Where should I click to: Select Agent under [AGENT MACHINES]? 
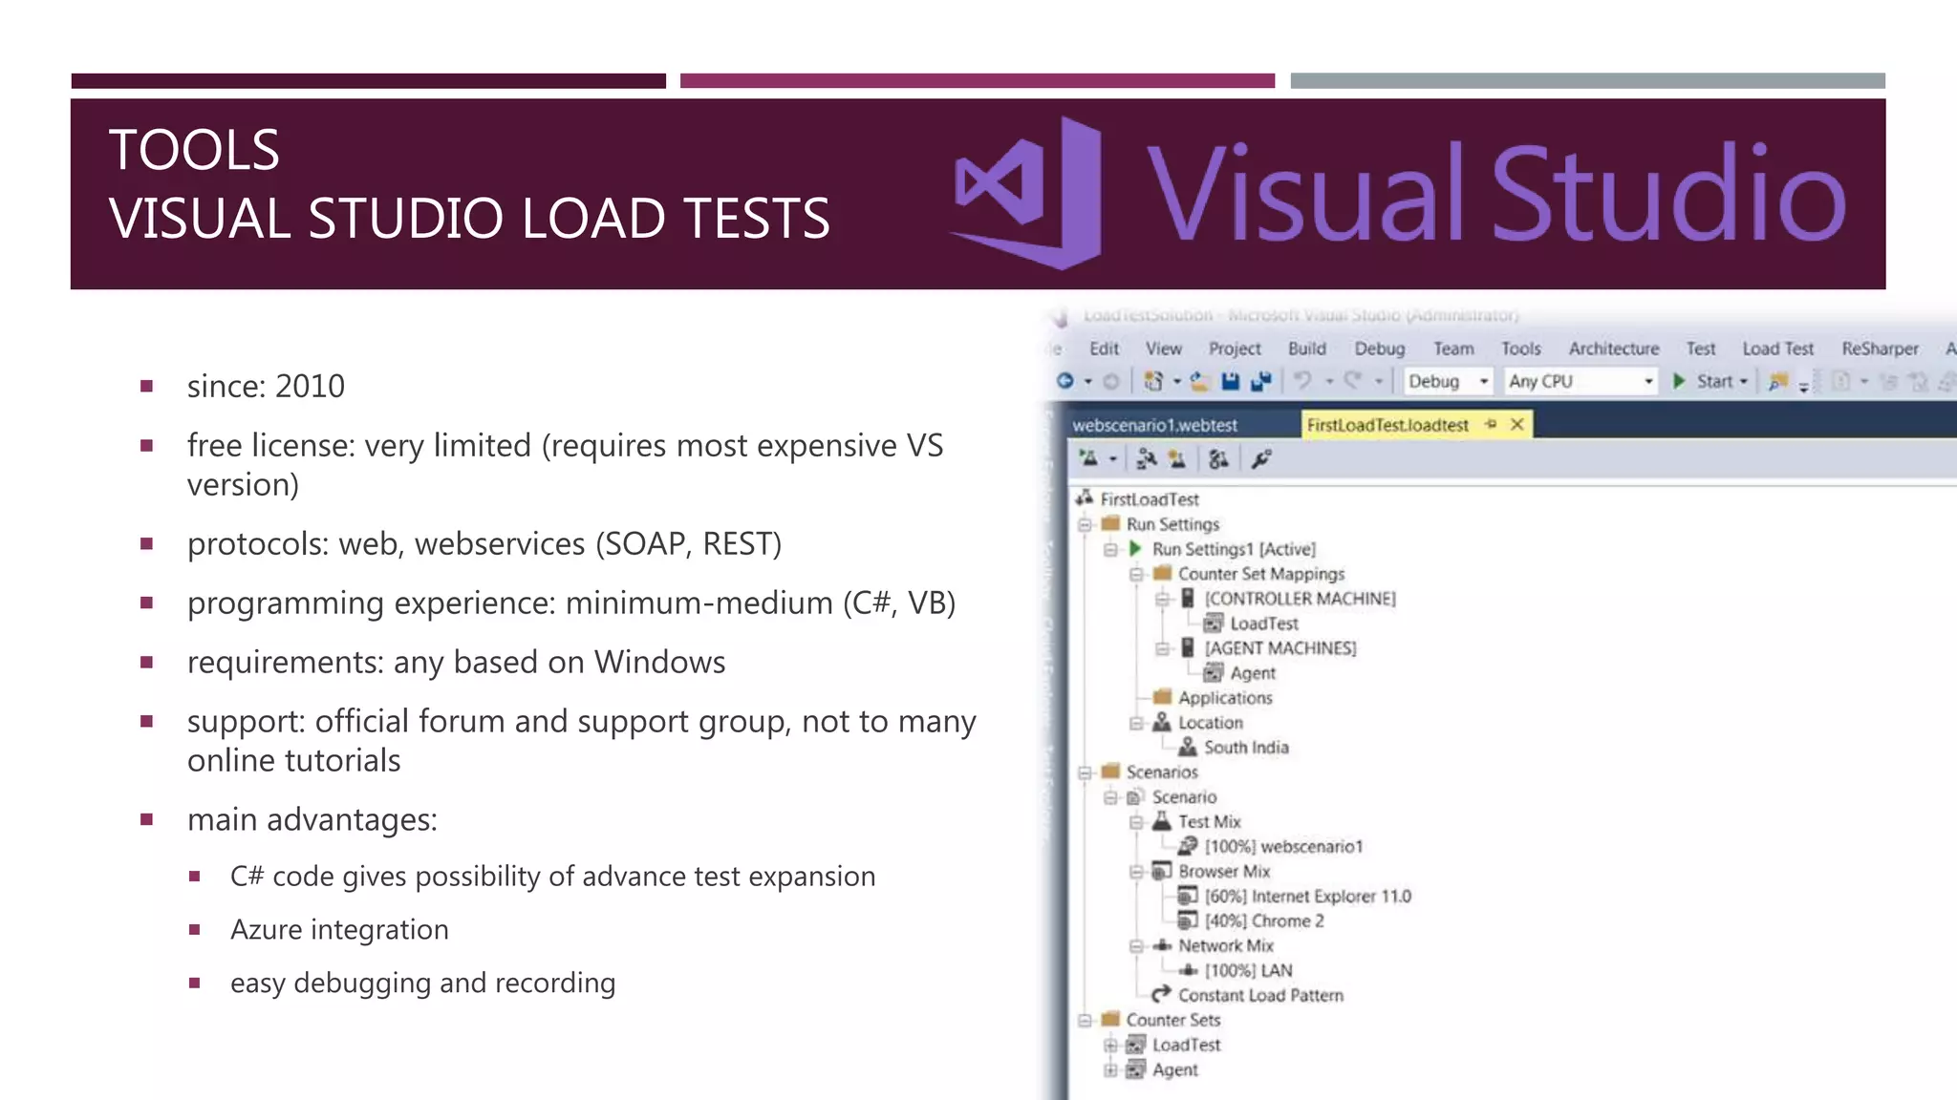(1253, 673)
